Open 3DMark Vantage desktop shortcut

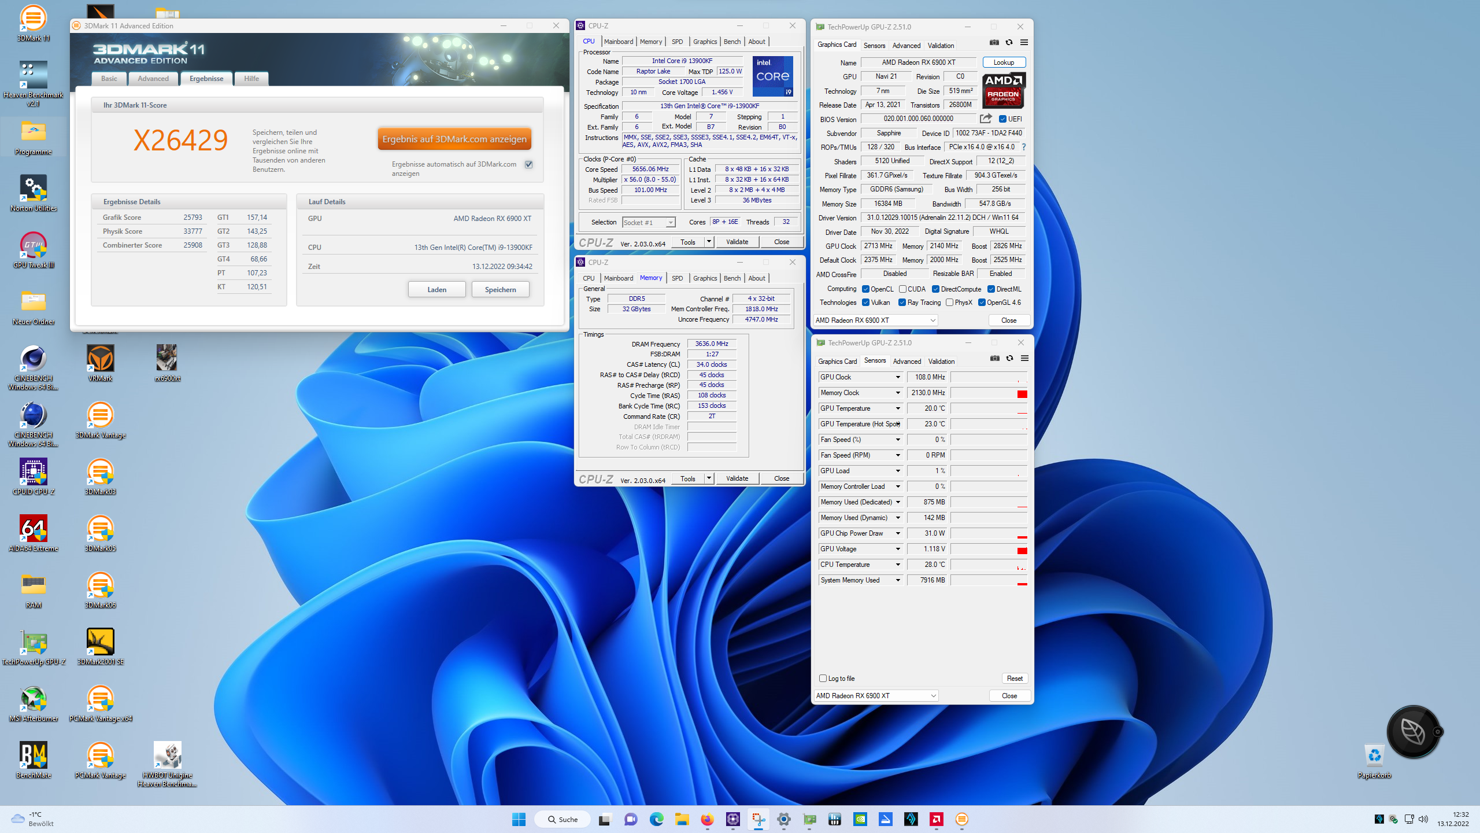(x=100, y=420)
